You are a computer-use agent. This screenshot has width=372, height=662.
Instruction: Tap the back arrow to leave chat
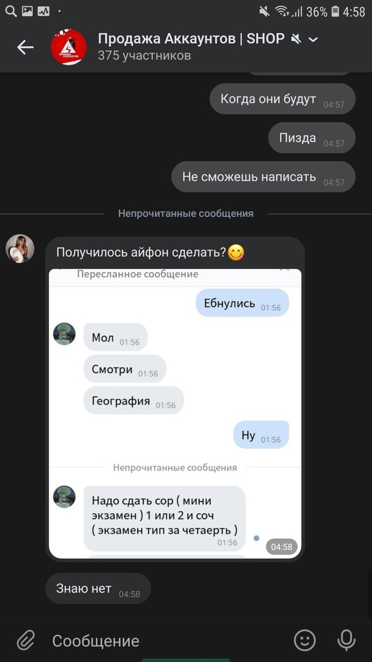(x=25, y=47)
